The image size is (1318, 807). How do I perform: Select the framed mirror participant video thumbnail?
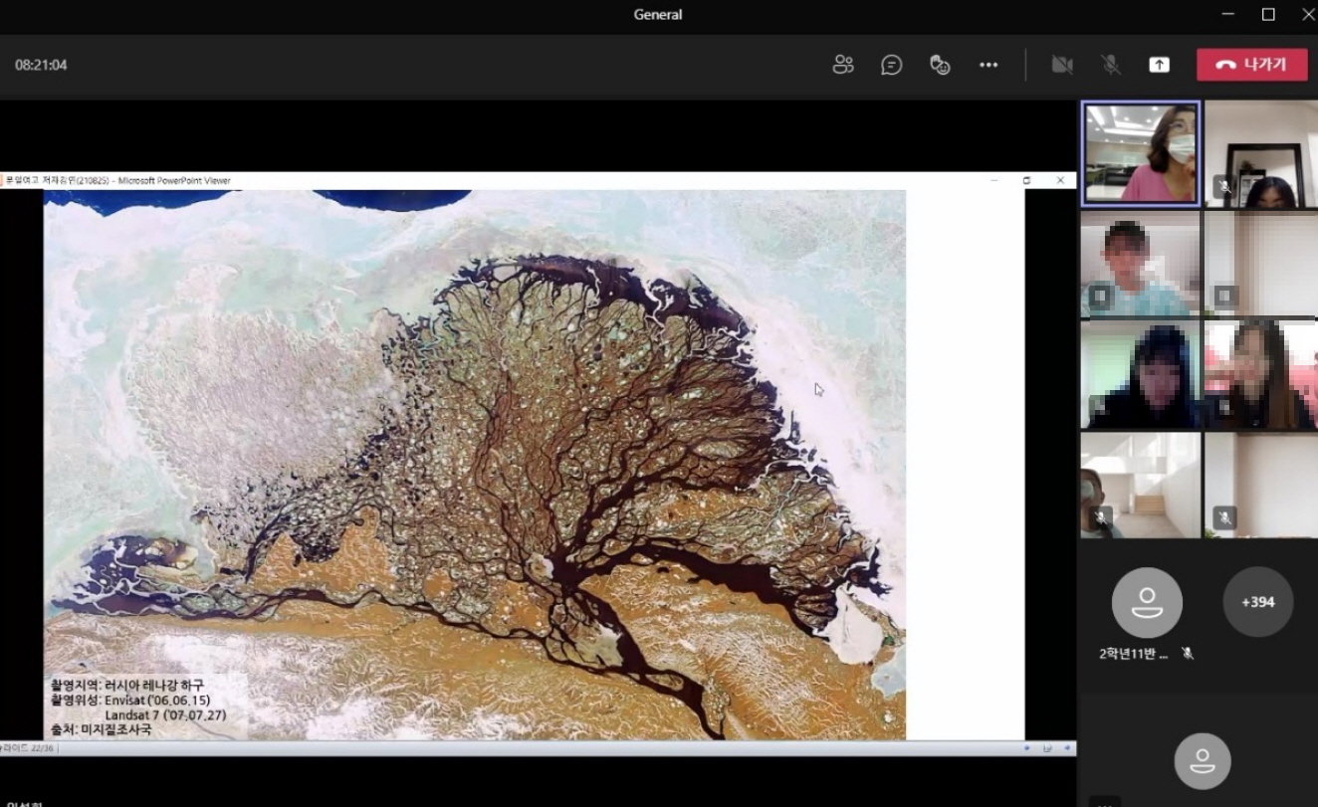pos(1260,153)
